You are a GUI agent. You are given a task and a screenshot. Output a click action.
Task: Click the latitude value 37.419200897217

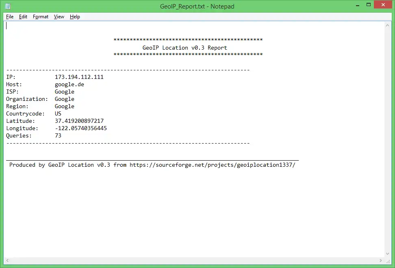coord(79,121)
